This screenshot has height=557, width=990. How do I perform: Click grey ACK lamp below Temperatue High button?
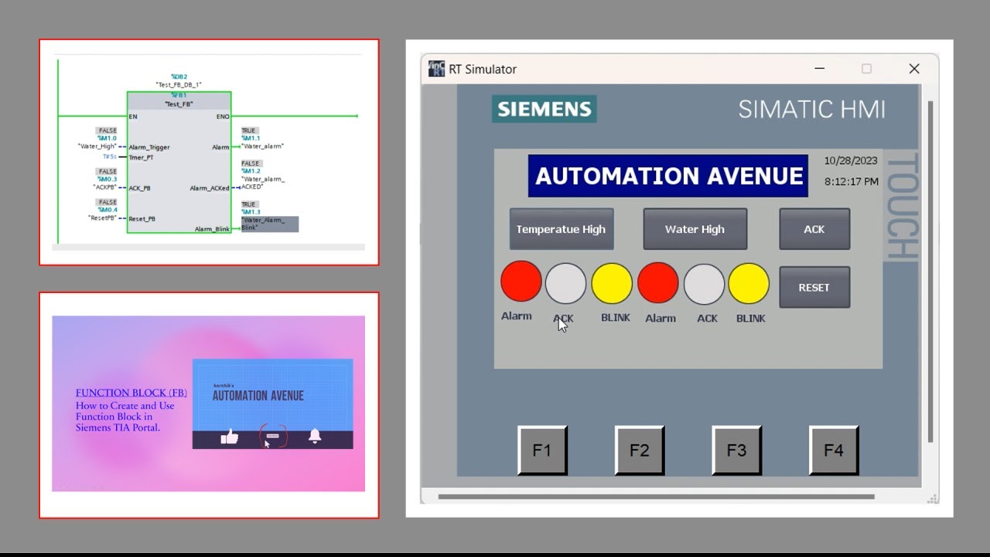click(x=566, y=283)
